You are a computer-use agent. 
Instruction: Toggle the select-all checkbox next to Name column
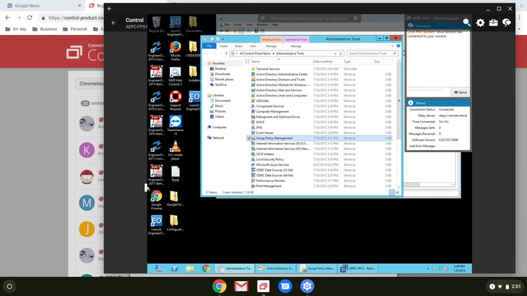248,61
